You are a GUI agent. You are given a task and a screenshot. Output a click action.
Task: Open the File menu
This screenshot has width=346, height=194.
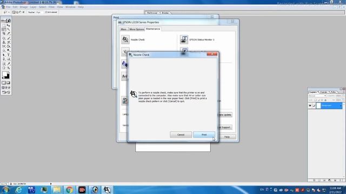(8, 7)
